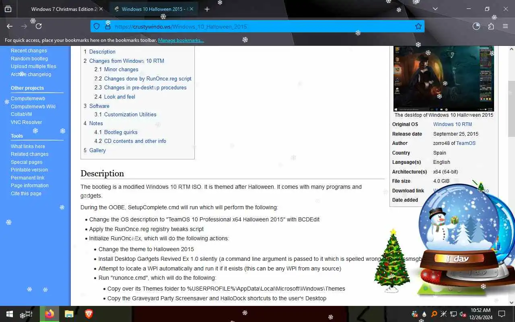Visit the Computernewb project link
The image size is (515, 322).
(x=28, y=99)
